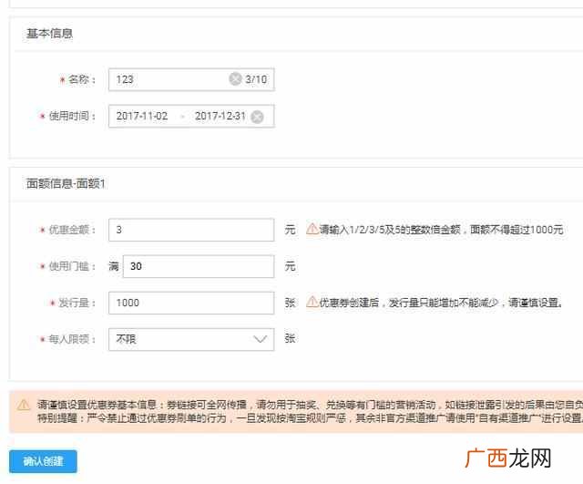583x484 pixels.
Task: Click the 满 prefix before the threshold input
Action: point(114,266)
